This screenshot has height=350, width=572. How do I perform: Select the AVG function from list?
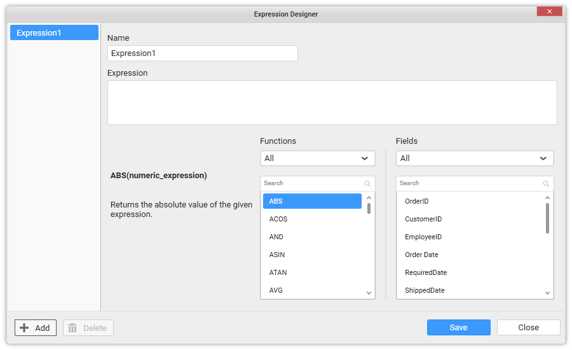(276, 290)
